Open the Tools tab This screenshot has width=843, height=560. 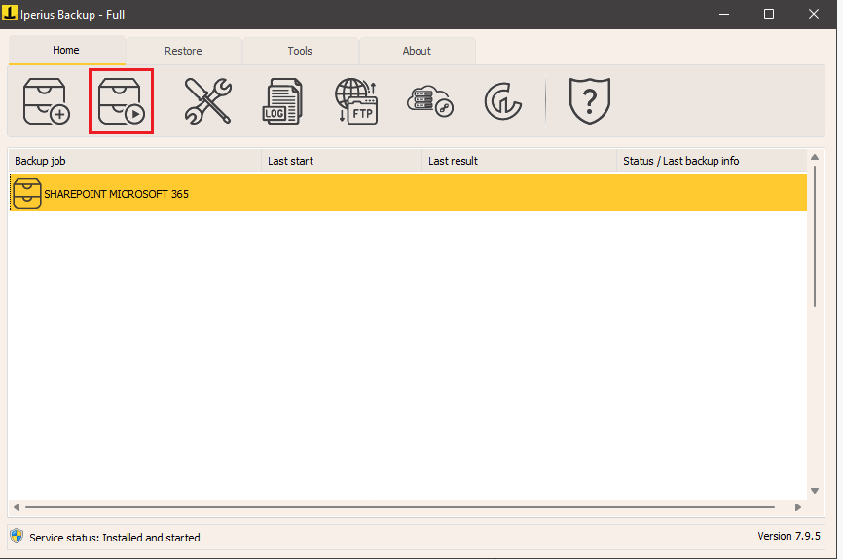(300, 51)
